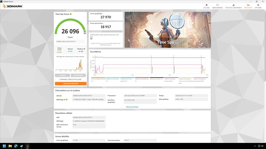Open the Windows Start menu
This screenshot has height=149, width=266.
pos(4,146)
